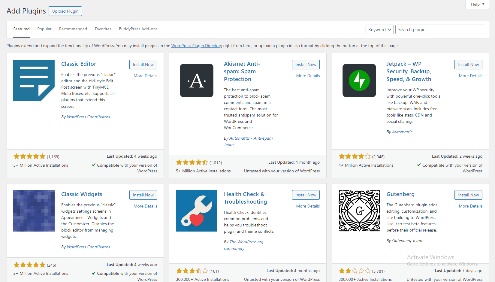Open the Keyword search type dropdown
Image resolution: width=495 pixels, height=282 pixels.
(379, 29)
